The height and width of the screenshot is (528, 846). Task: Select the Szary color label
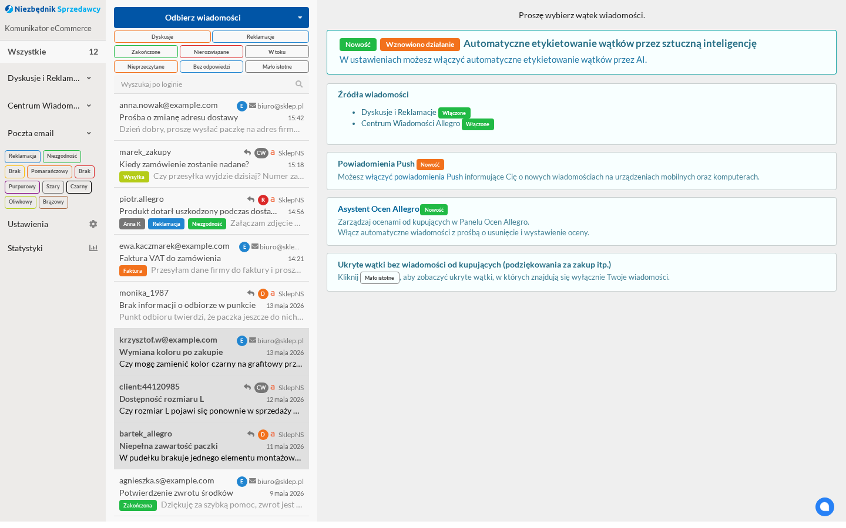pos(53,187)
